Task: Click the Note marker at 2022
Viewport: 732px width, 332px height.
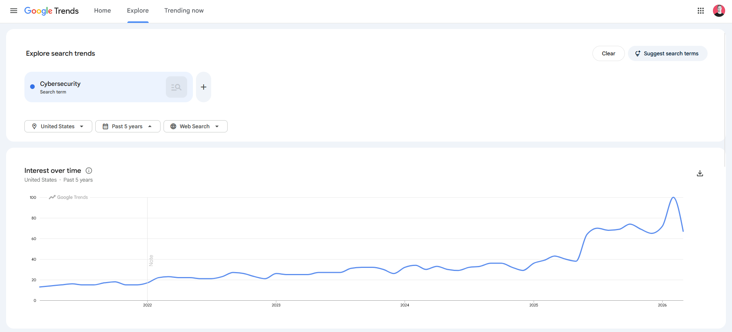Action: point(151,260)
